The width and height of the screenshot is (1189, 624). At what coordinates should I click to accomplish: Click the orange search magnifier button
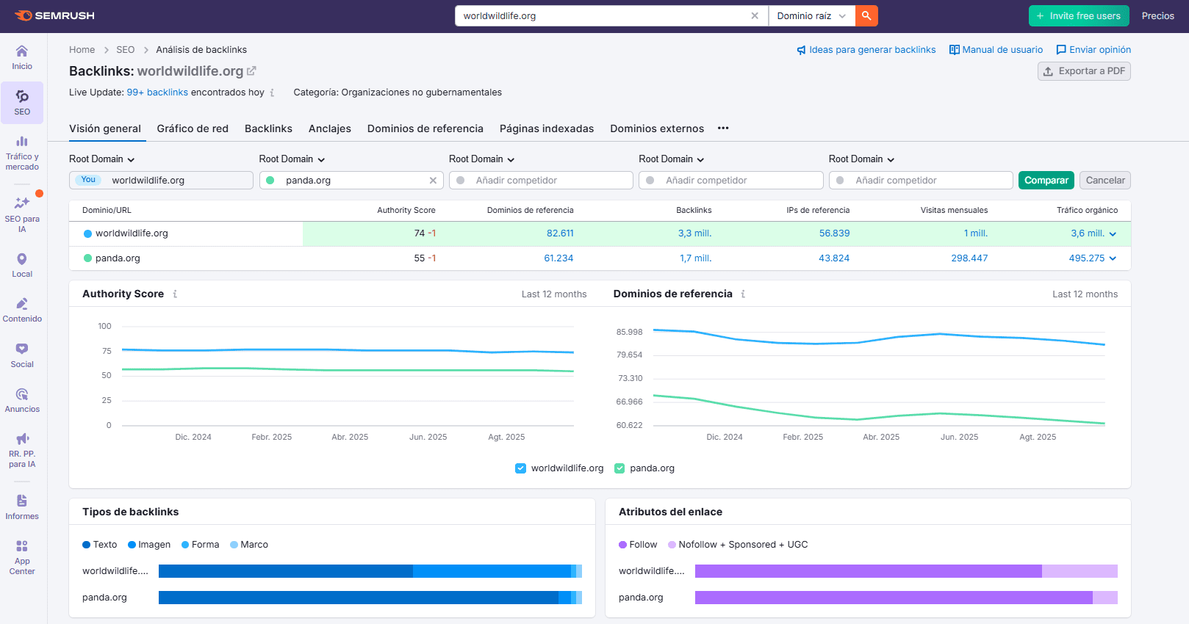click(866, 15)
